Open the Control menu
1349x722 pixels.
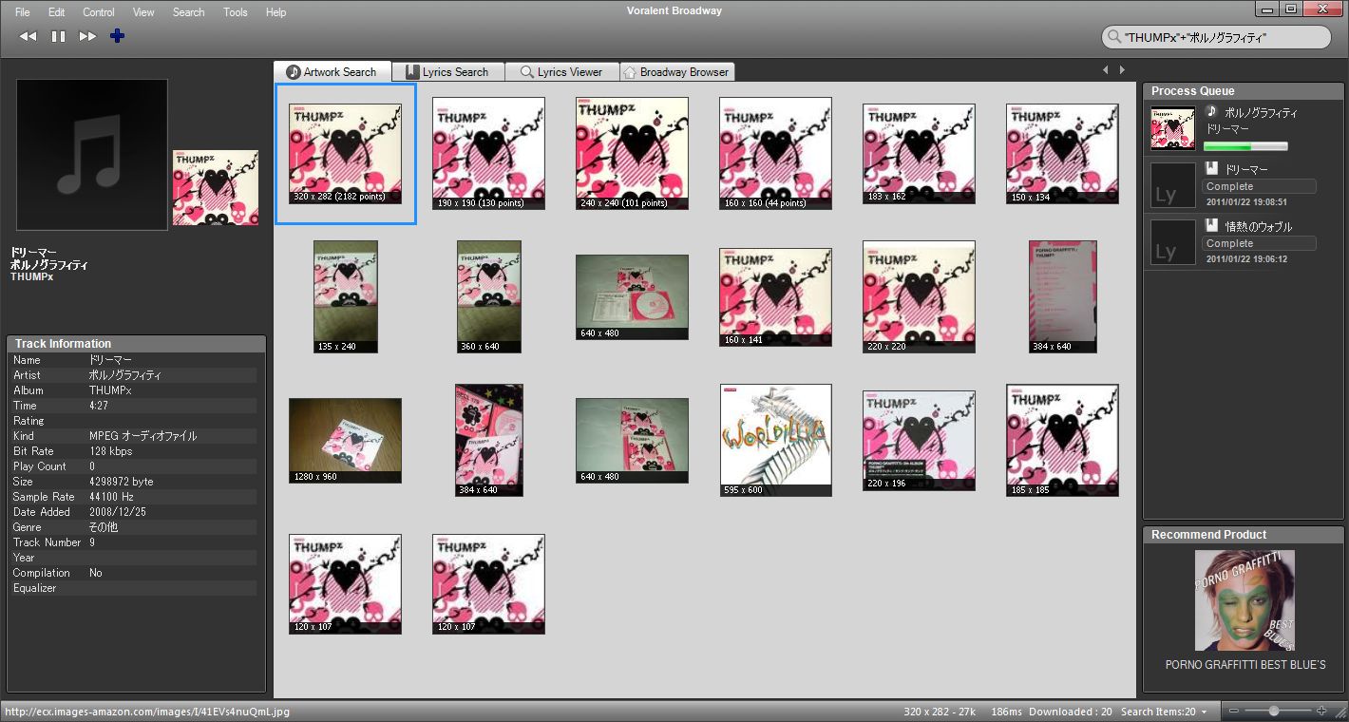pyautogui.click(x=99, y=12)
